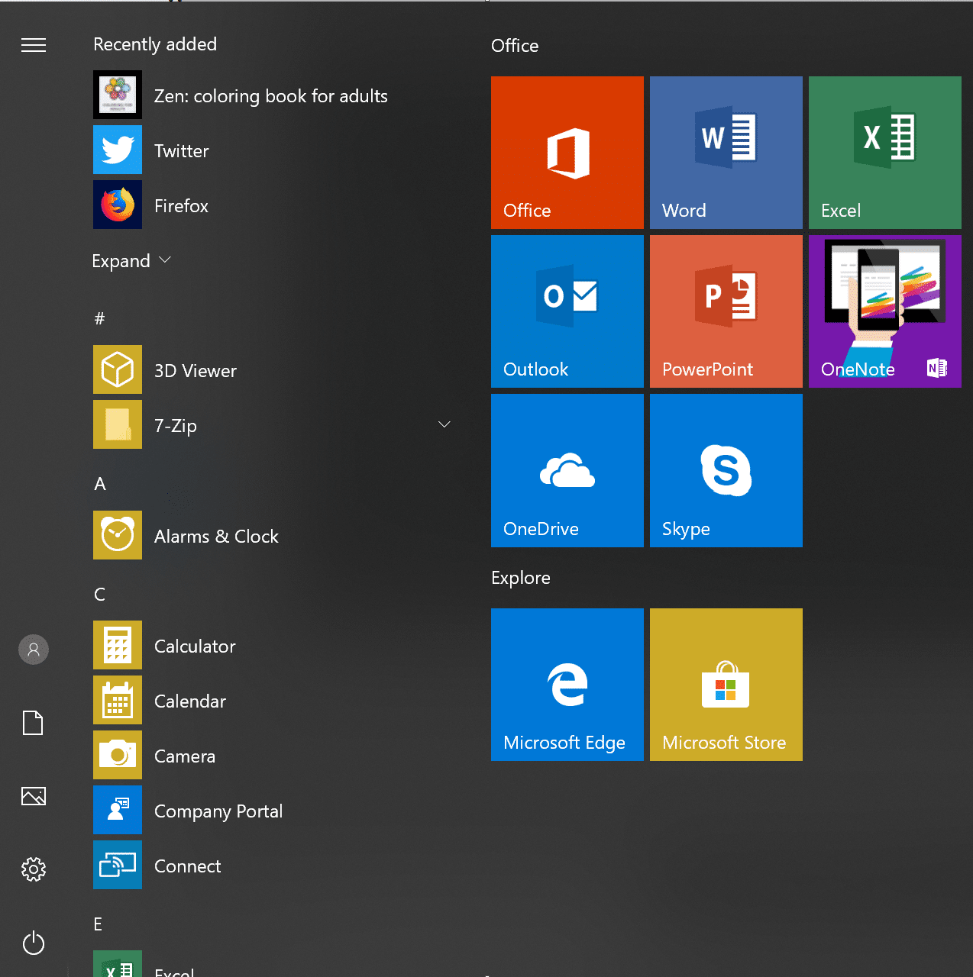Image resolution: width=973 pixels, height=977 pixels.
Task: Click the 'Zen: coloring book for adults' label
Action: tap(271, 96)
